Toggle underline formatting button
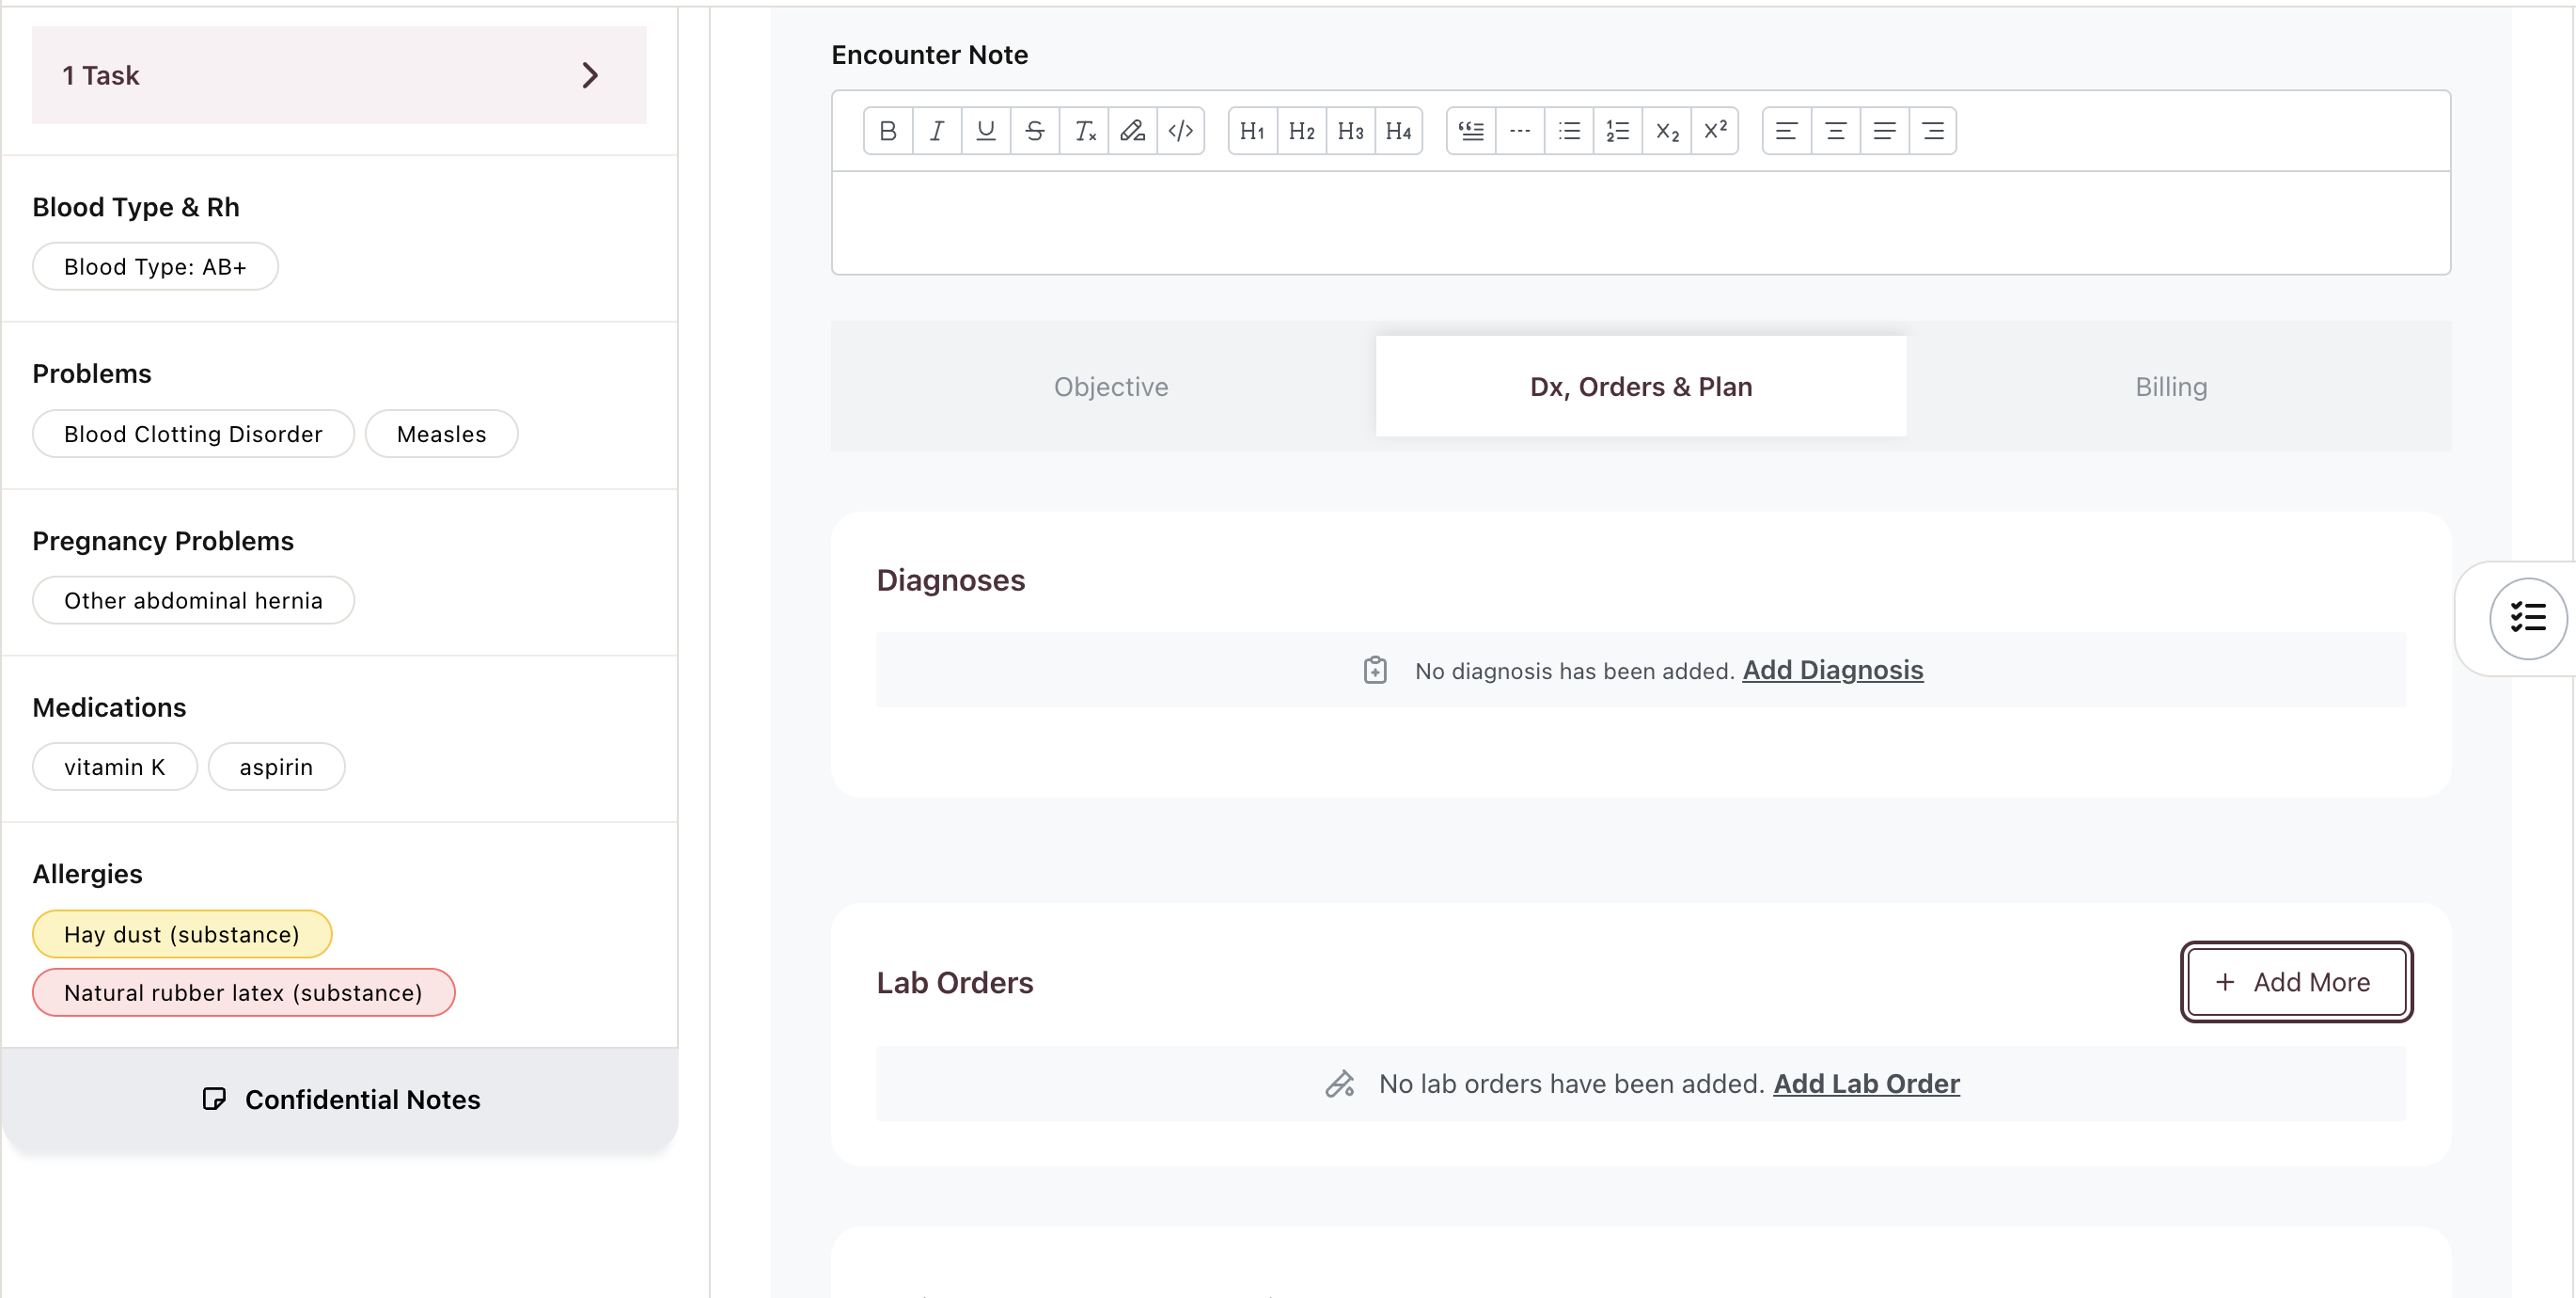 985,131
